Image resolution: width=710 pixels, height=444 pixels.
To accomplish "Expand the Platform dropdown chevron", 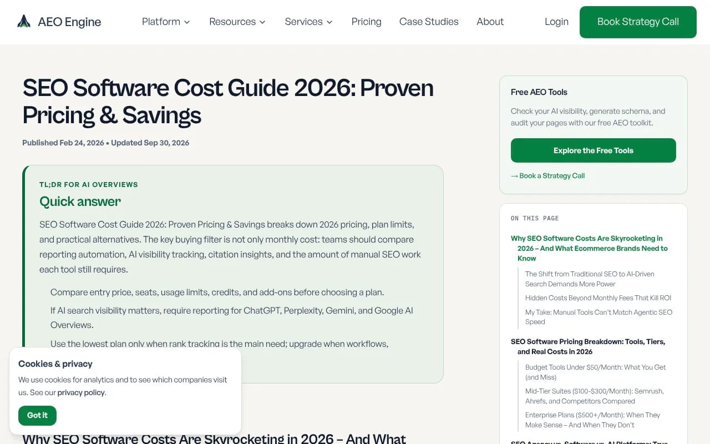I will point(187,22).
